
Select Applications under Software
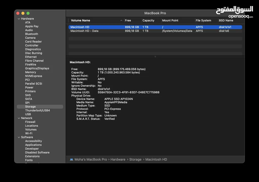click(33, 145)
